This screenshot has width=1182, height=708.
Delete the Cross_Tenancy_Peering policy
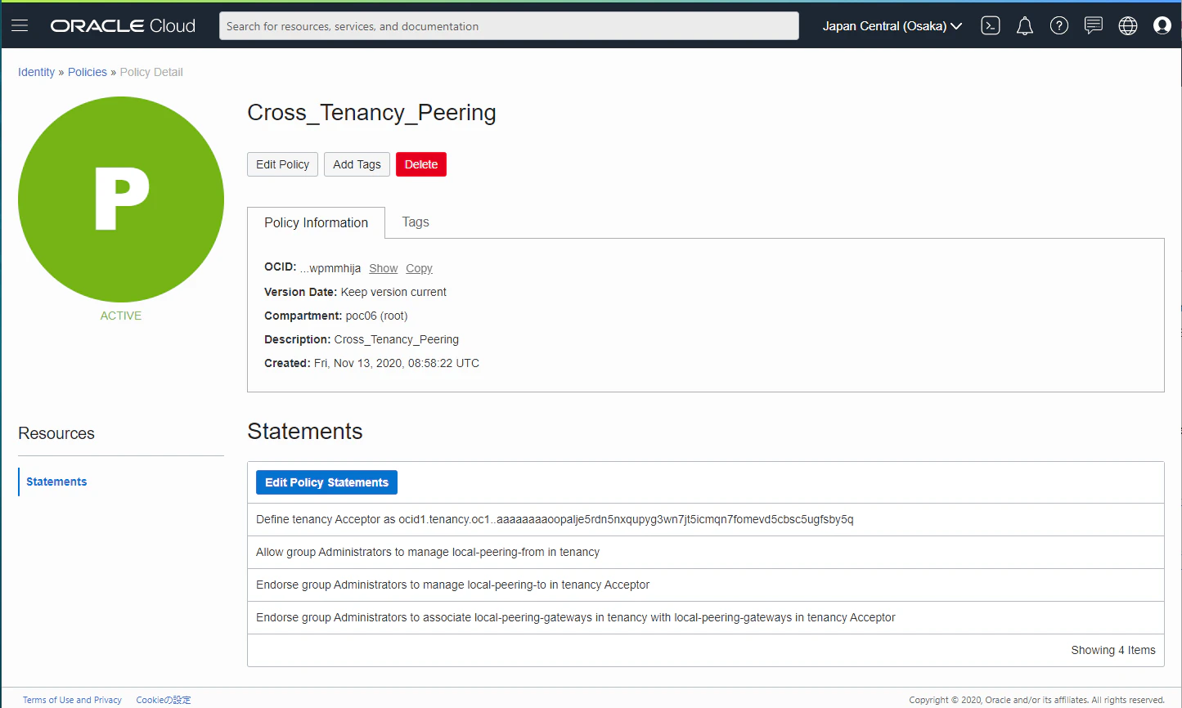click(421, 164)
